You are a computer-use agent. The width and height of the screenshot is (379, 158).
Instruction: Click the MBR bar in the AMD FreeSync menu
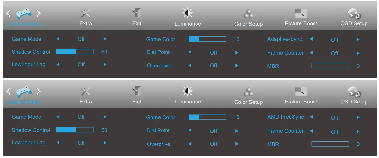click(x=330, y=144)
